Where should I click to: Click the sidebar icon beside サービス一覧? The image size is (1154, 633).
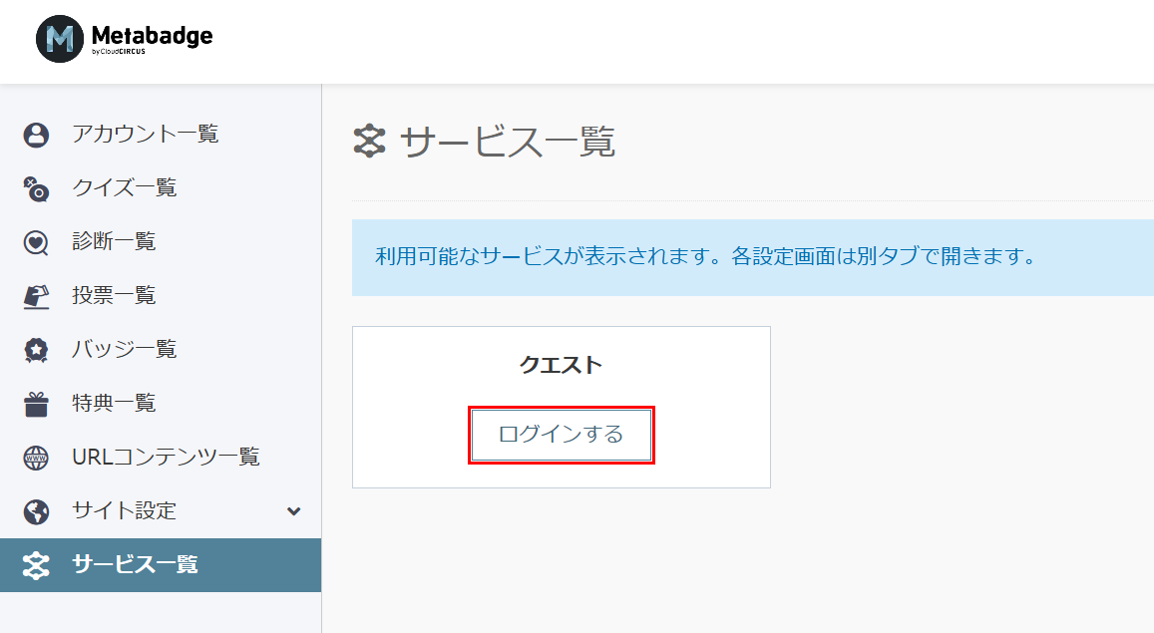(x=36, y=565)
